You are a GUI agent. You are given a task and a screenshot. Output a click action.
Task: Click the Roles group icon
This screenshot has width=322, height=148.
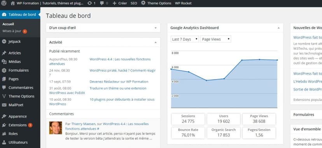click(4, 134)
